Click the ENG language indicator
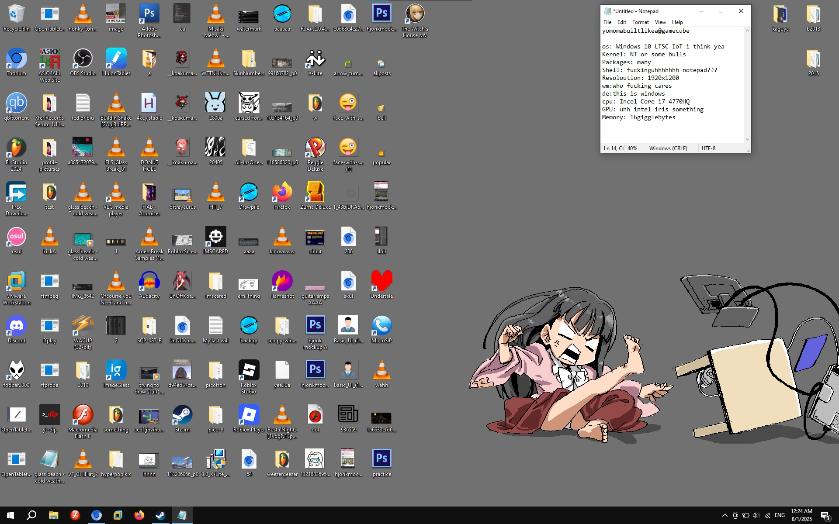This screenshot has width=839, height=524. coord(780,515)
